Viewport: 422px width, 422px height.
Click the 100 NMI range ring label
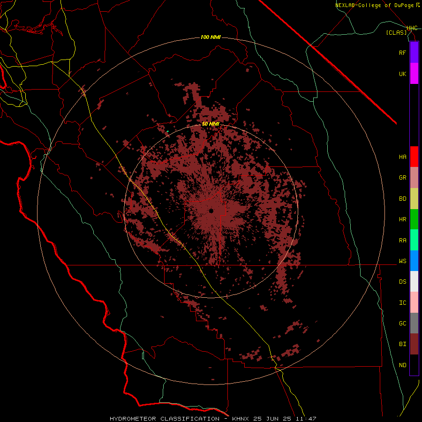[211, 37]
